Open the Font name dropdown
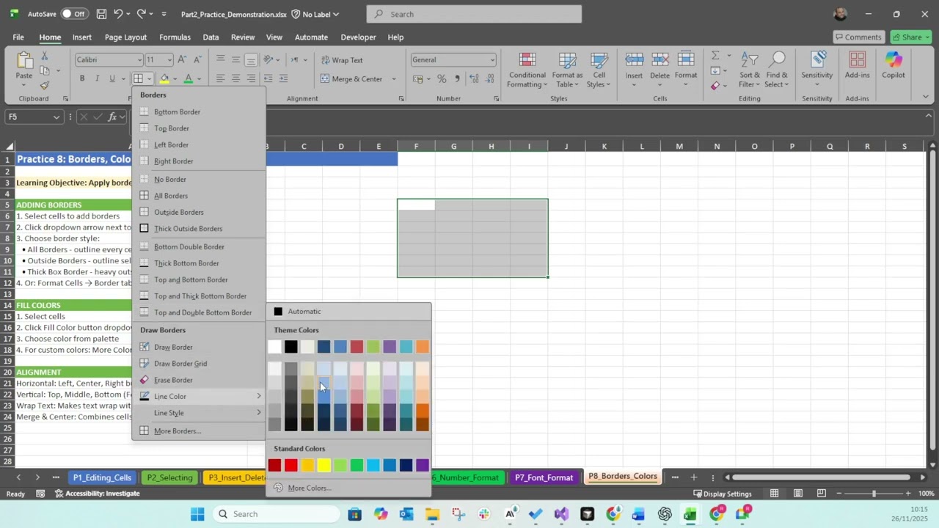Viewport: 939px width, 528px height. pyautogui.click(x=139, y=60)
